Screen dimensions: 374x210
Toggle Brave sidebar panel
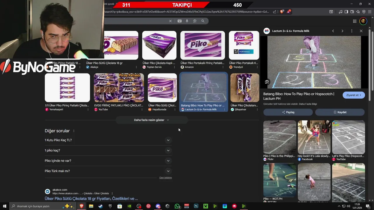point(346,12)
